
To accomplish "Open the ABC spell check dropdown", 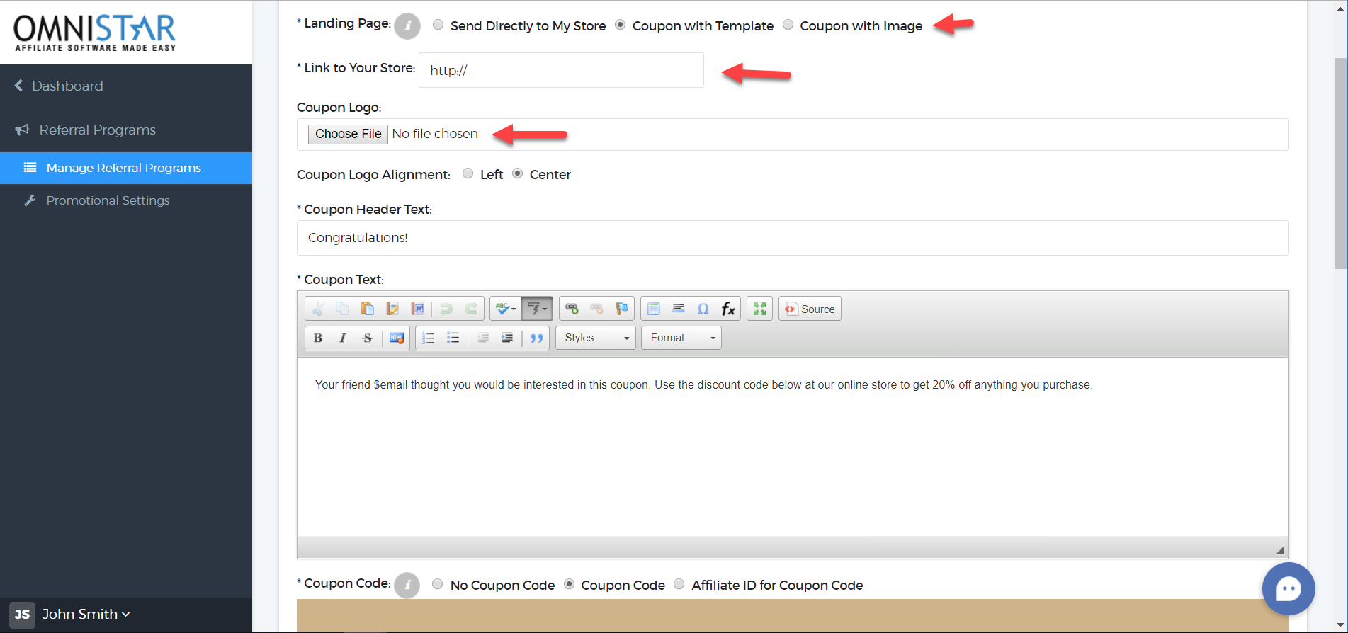I will click(x=506, y=309).
